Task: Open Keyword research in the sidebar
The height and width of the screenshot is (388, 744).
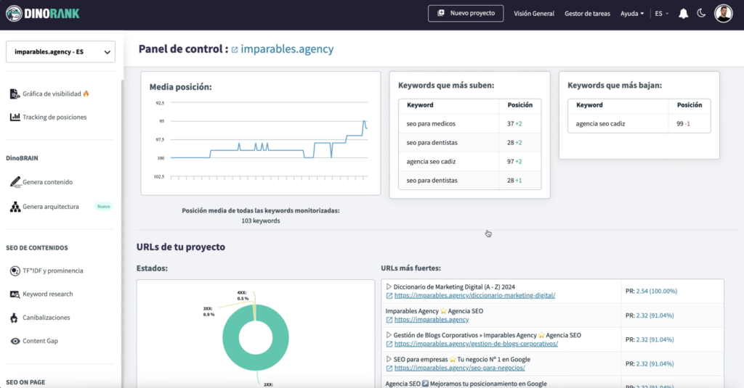Action: click(x=48, y=294)
